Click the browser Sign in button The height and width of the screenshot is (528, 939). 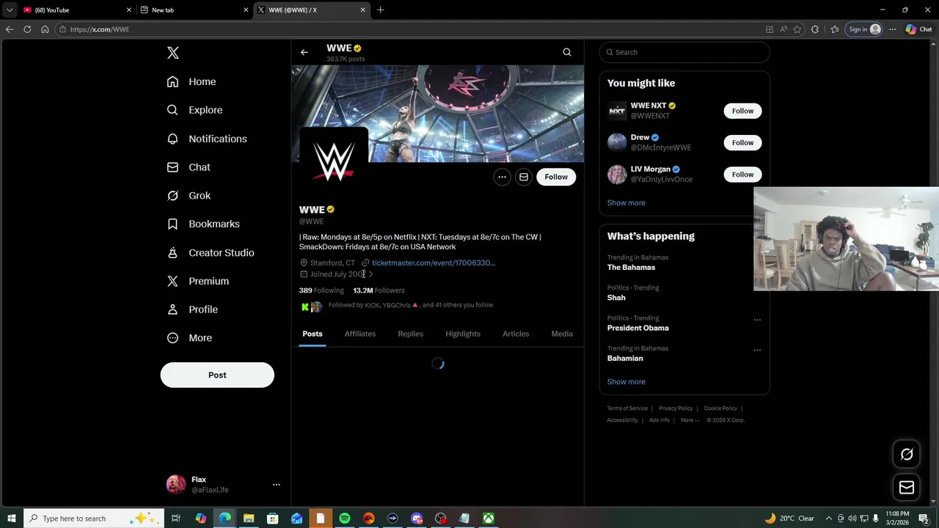coord(864,29)
